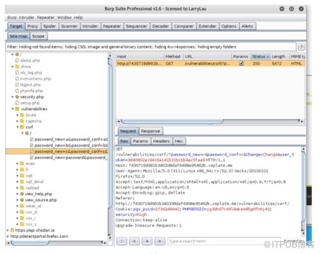This screenshot has height=254, width=321.
Task: Open the Headers view of request
Action: [161, 141]
